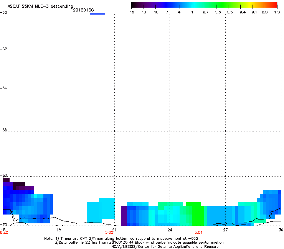This screenshot has width=284, height=249.
Task: Click the red '5:02' pass time label
Action: (x=109, y=233)
